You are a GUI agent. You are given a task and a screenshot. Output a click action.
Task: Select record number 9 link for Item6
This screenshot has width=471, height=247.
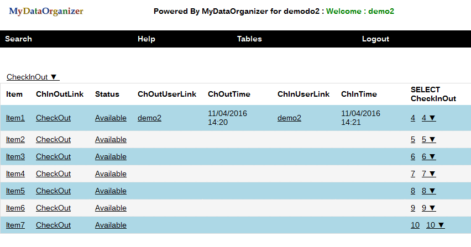pyautogui.click(x=413, y=208)
